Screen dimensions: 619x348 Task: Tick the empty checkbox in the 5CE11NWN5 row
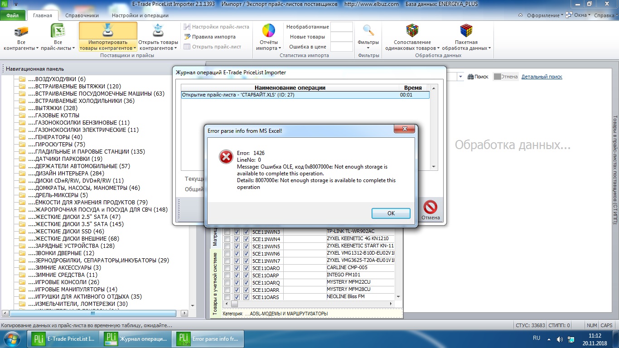pos(227,246)
